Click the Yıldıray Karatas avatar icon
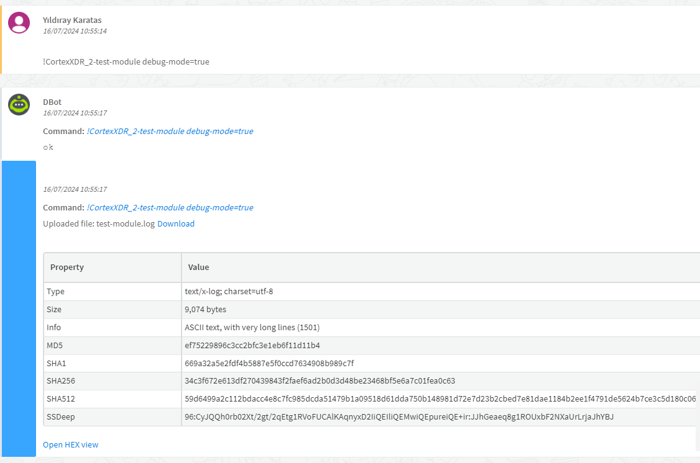Screen dimensions: 700x463 pos(19,22)
